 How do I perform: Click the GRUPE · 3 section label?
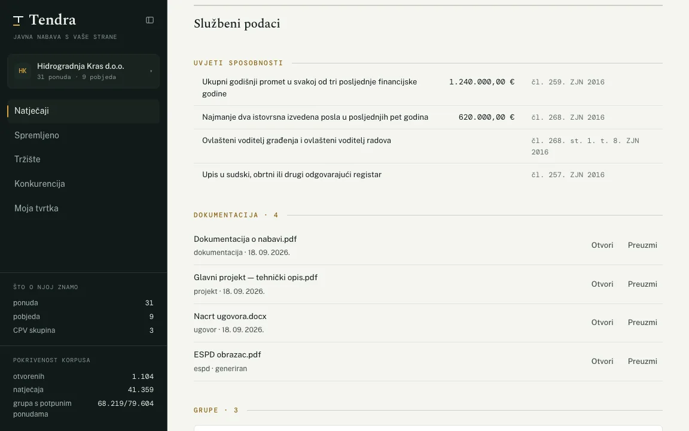[216, 410]
